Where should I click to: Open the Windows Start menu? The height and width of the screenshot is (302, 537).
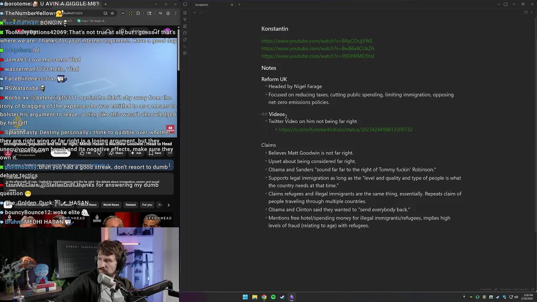pos(245,297)
